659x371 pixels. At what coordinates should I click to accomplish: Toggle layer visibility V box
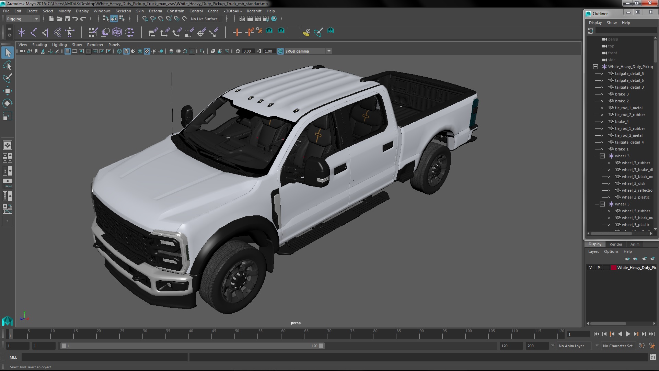tap(591, 268)
